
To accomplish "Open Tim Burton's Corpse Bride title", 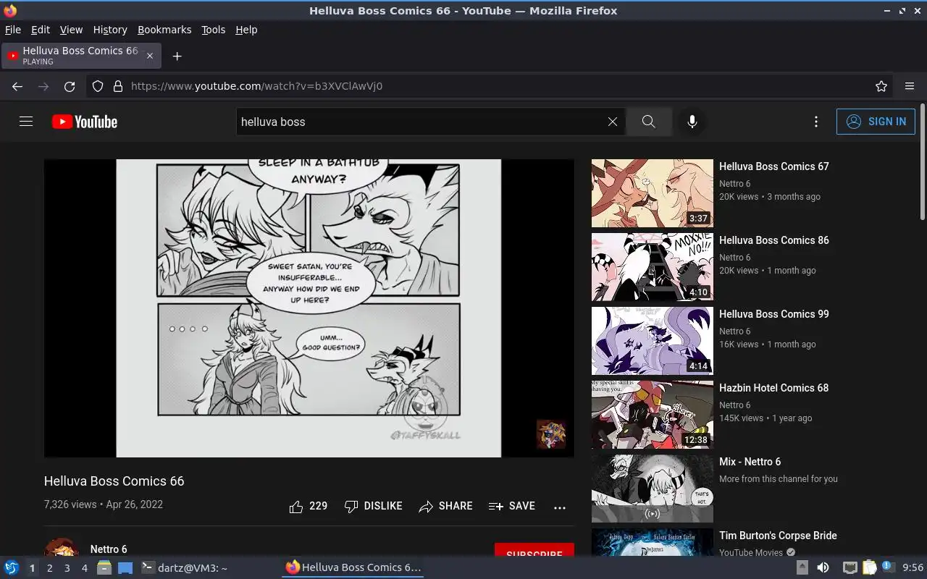I will coord(778,536).
